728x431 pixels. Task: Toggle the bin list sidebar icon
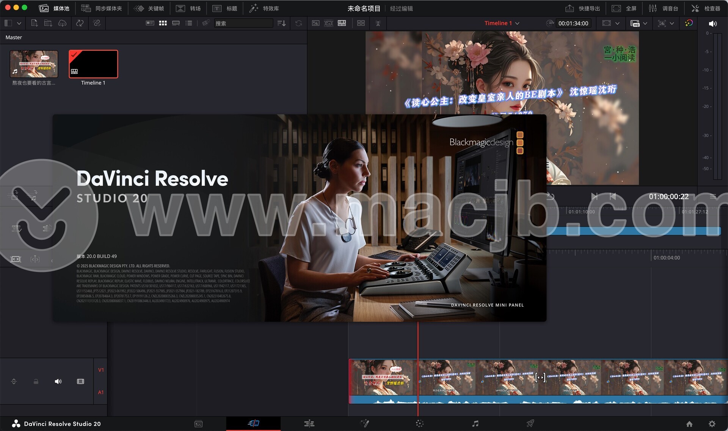[x=8, y=23]
